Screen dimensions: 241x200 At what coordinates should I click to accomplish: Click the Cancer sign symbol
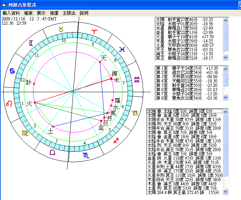[x=12, y=71]
